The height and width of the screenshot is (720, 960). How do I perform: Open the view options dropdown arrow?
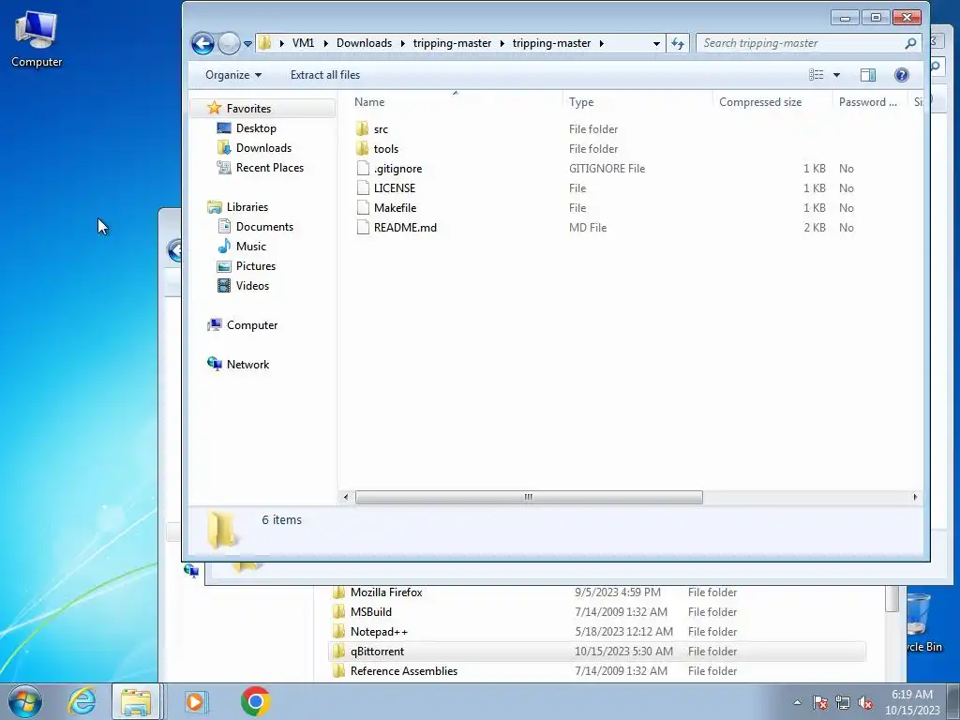(x=837, y=75)
